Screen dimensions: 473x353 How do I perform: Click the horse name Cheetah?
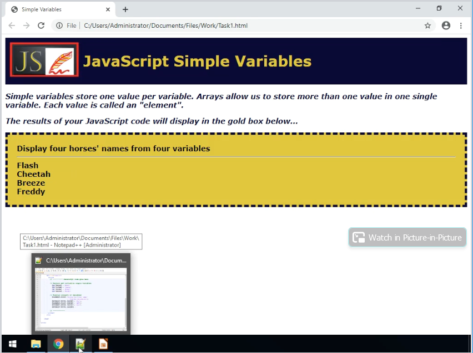click(33, 174)
